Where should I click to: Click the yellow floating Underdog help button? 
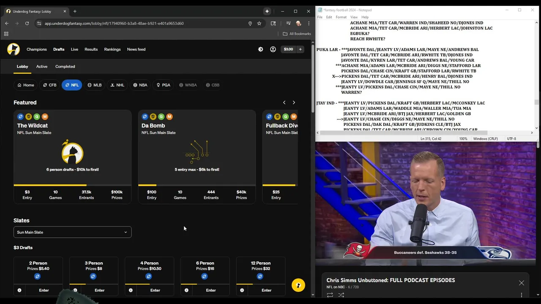(x=298, y=285)
